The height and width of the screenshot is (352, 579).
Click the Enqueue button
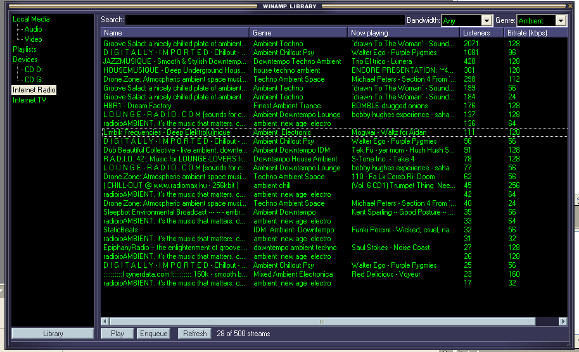coord(153,334)
